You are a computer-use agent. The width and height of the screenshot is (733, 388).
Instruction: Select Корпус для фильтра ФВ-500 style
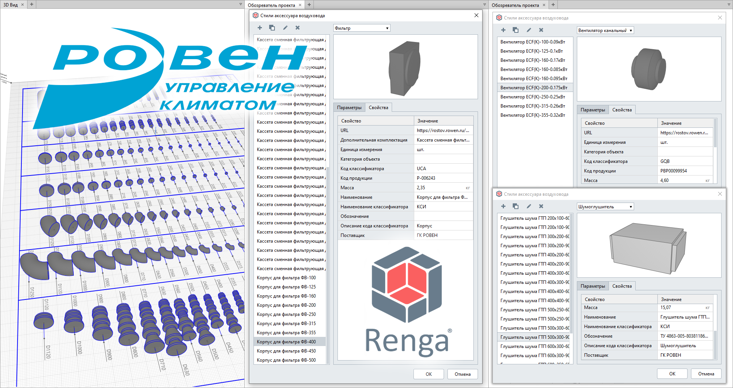290,360
